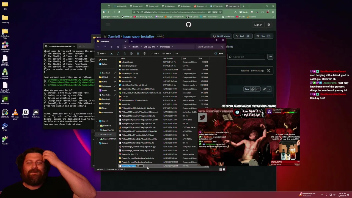This screenshot has width=352, height=198.
Task: Open the NVIDIA App desktop icon
Action: [x=5, y=100]
